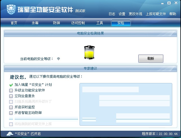The image size is (181, 138).
Task: Click the 立刻全盘查杀 label text
Action: [x=25, y=96]
